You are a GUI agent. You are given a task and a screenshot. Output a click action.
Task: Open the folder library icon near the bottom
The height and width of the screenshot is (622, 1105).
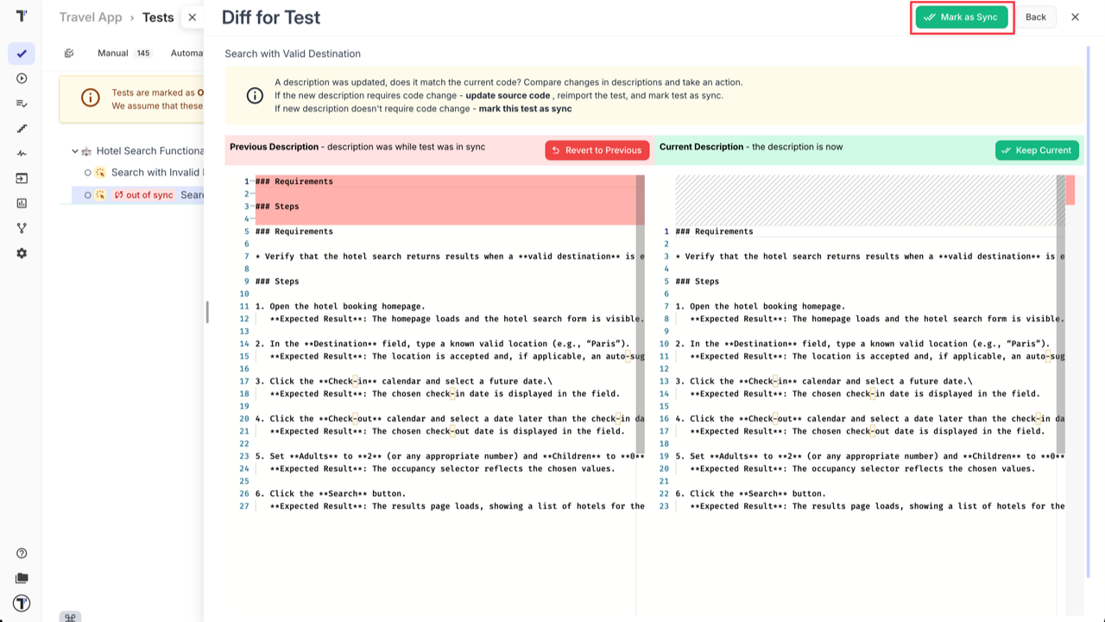22,578
